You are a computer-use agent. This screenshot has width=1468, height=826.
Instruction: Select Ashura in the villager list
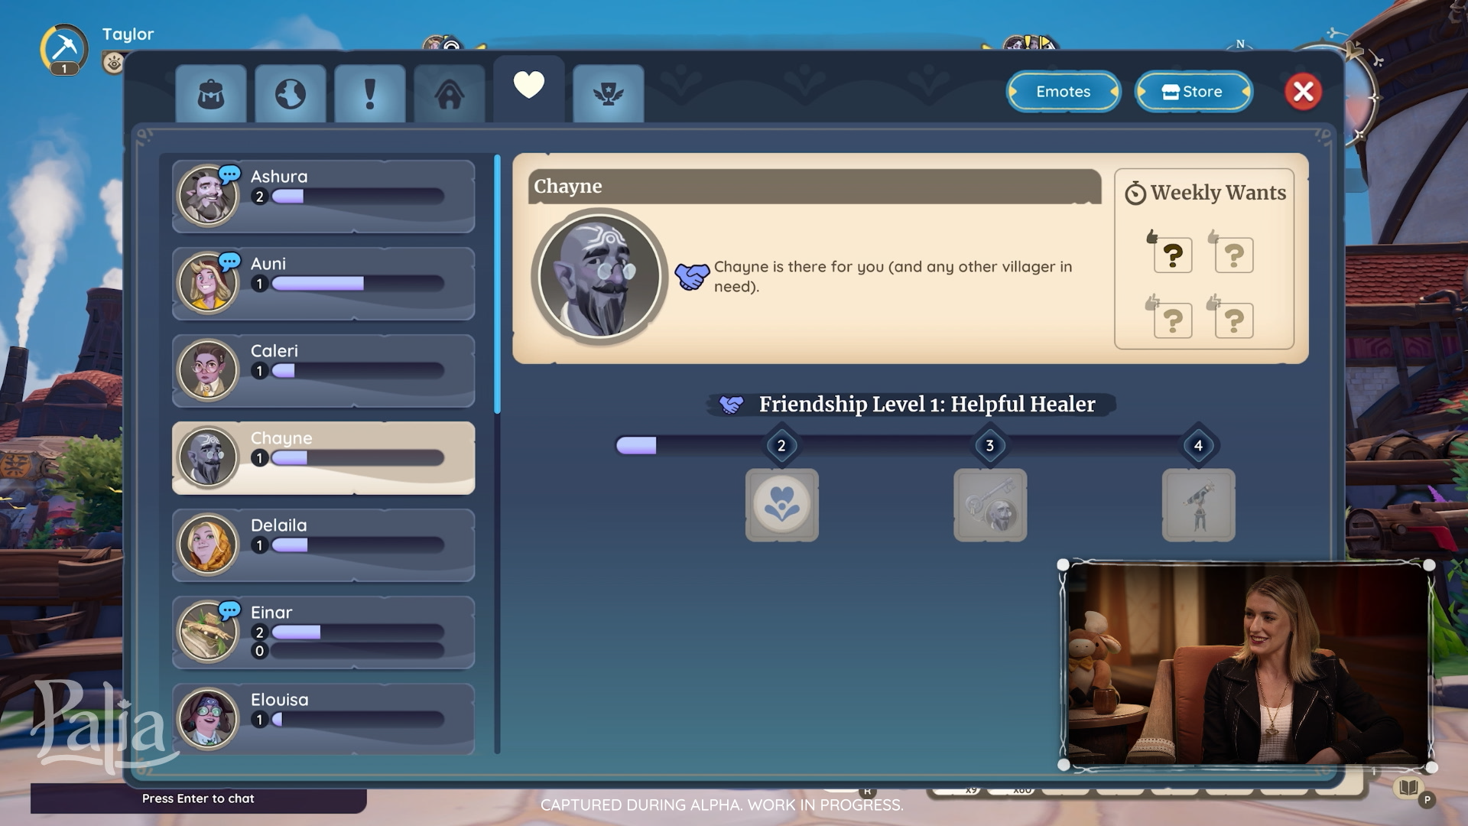[x=323, y=197]
